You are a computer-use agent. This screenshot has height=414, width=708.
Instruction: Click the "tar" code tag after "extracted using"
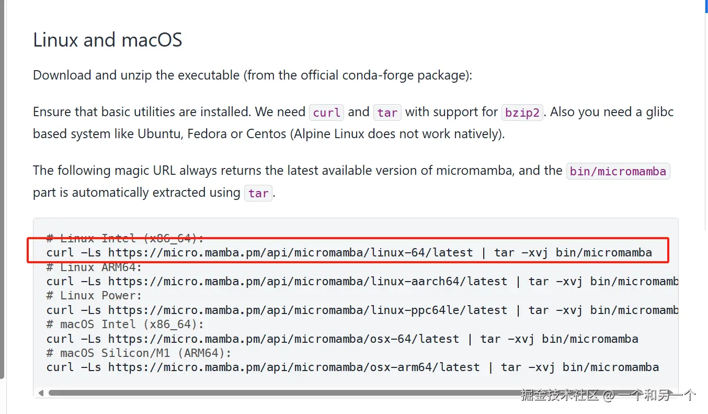point(258,193)
